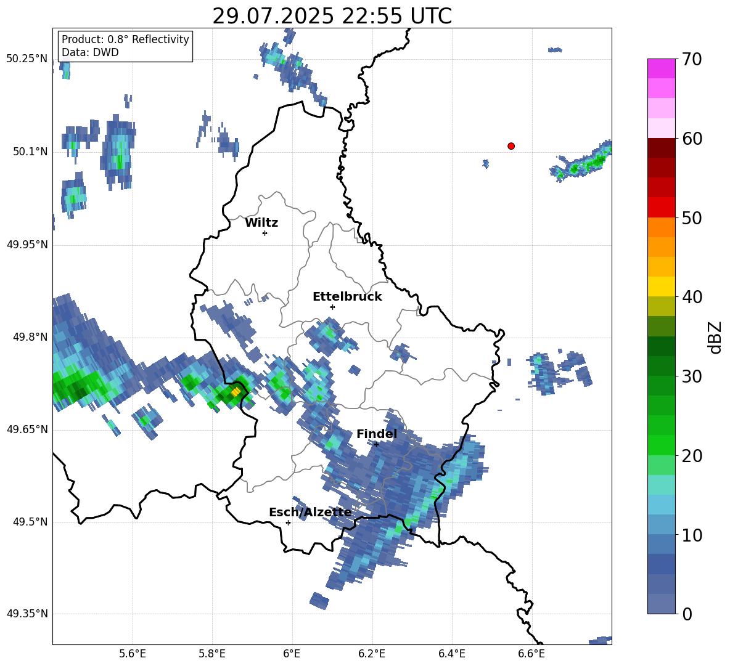The width and height of the screenshot is (730, 666).
Task: Click the yellow high-reflectivity cell on the western border
Action: [x=236, y=392]
